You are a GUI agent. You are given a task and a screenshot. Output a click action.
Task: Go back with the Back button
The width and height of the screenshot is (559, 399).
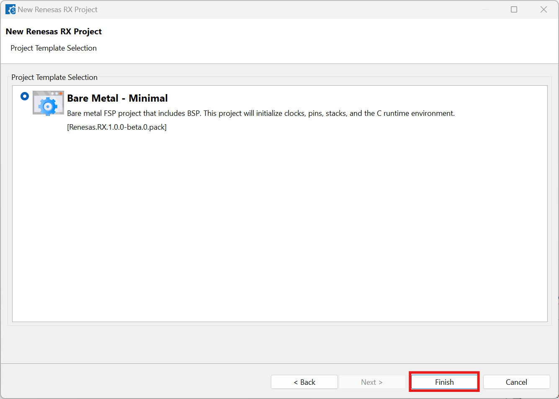[304, 382]
